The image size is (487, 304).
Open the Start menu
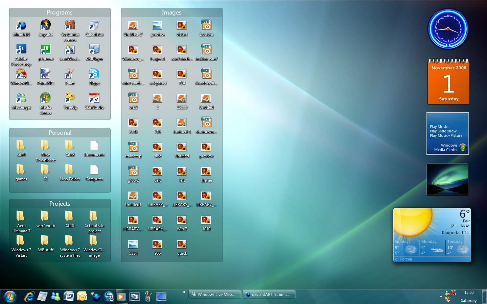pos(9,297)
